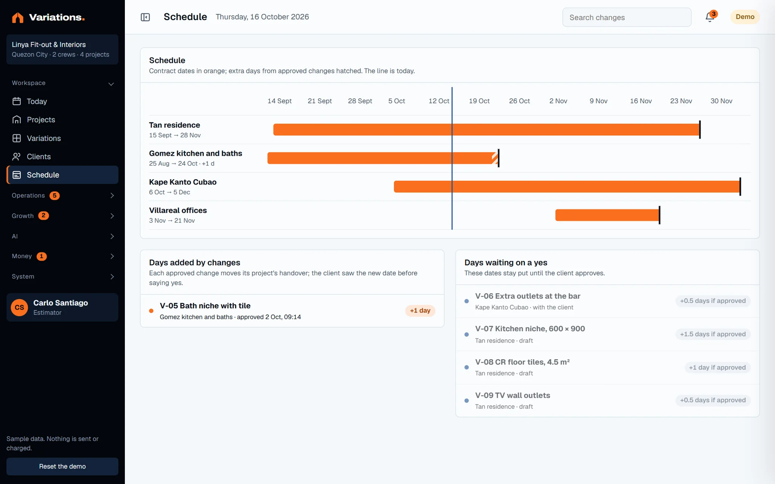Open Variations via its grid icon

[x=17, y=138]
